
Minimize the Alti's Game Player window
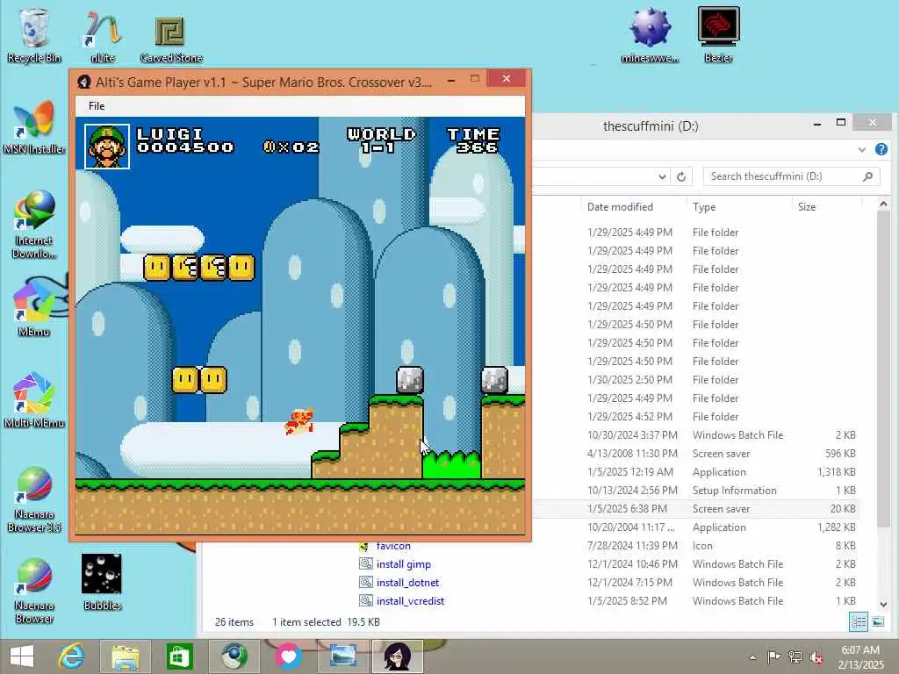click(452, 80)
